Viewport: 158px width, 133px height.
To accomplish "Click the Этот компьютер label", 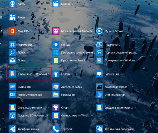I will [x=115, y=95].
